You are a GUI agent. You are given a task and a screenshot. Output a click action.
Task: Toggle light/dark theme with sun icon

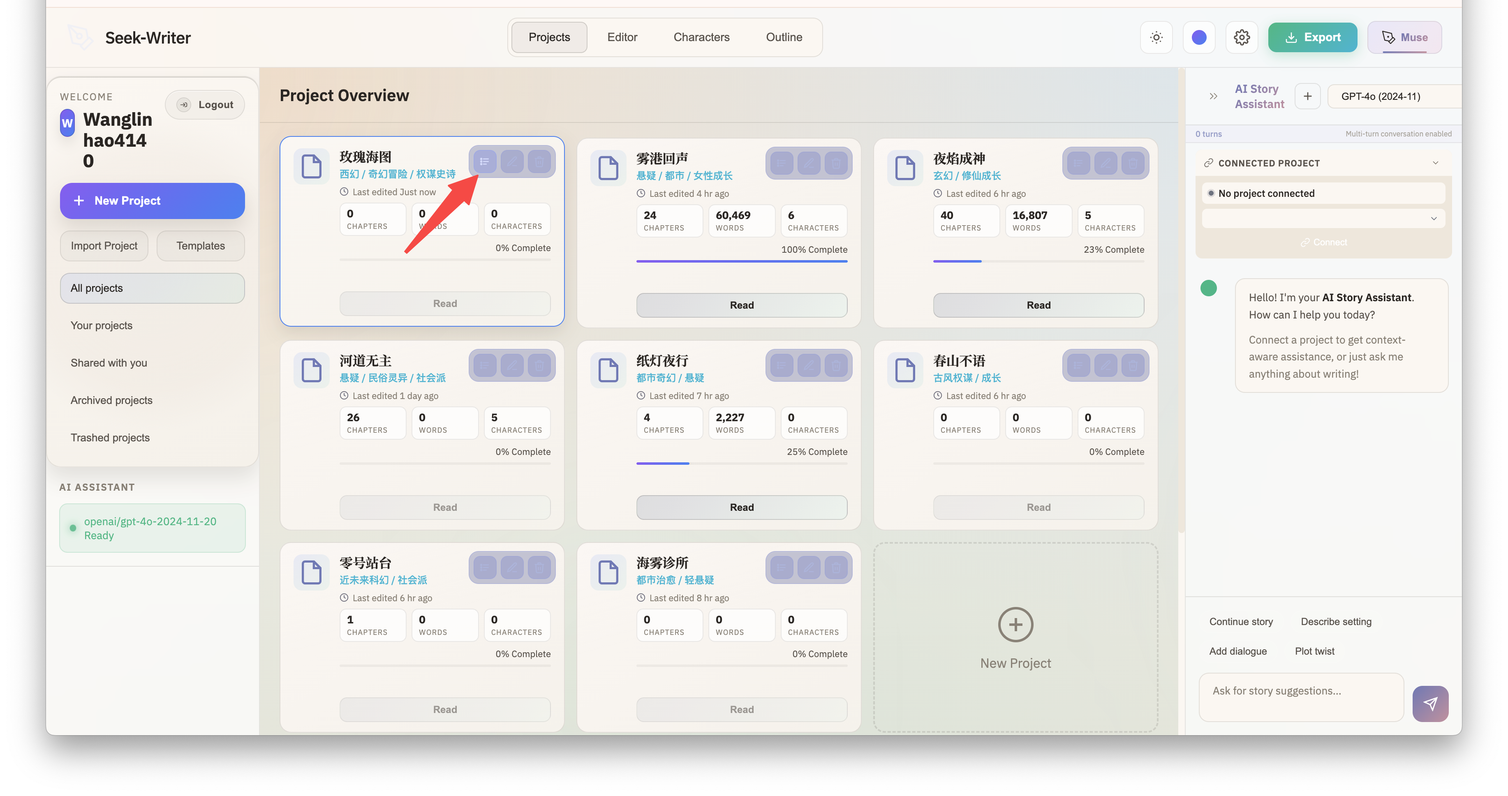(1156, 37)
